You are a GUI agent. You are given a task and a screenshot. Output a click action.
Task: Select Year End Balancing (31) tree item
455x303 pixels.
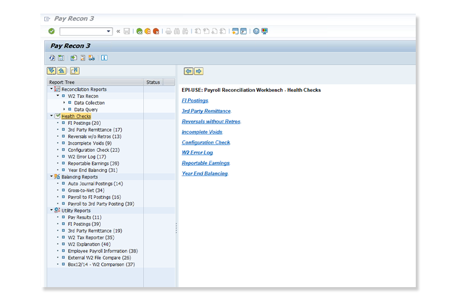tap(93, 170)
